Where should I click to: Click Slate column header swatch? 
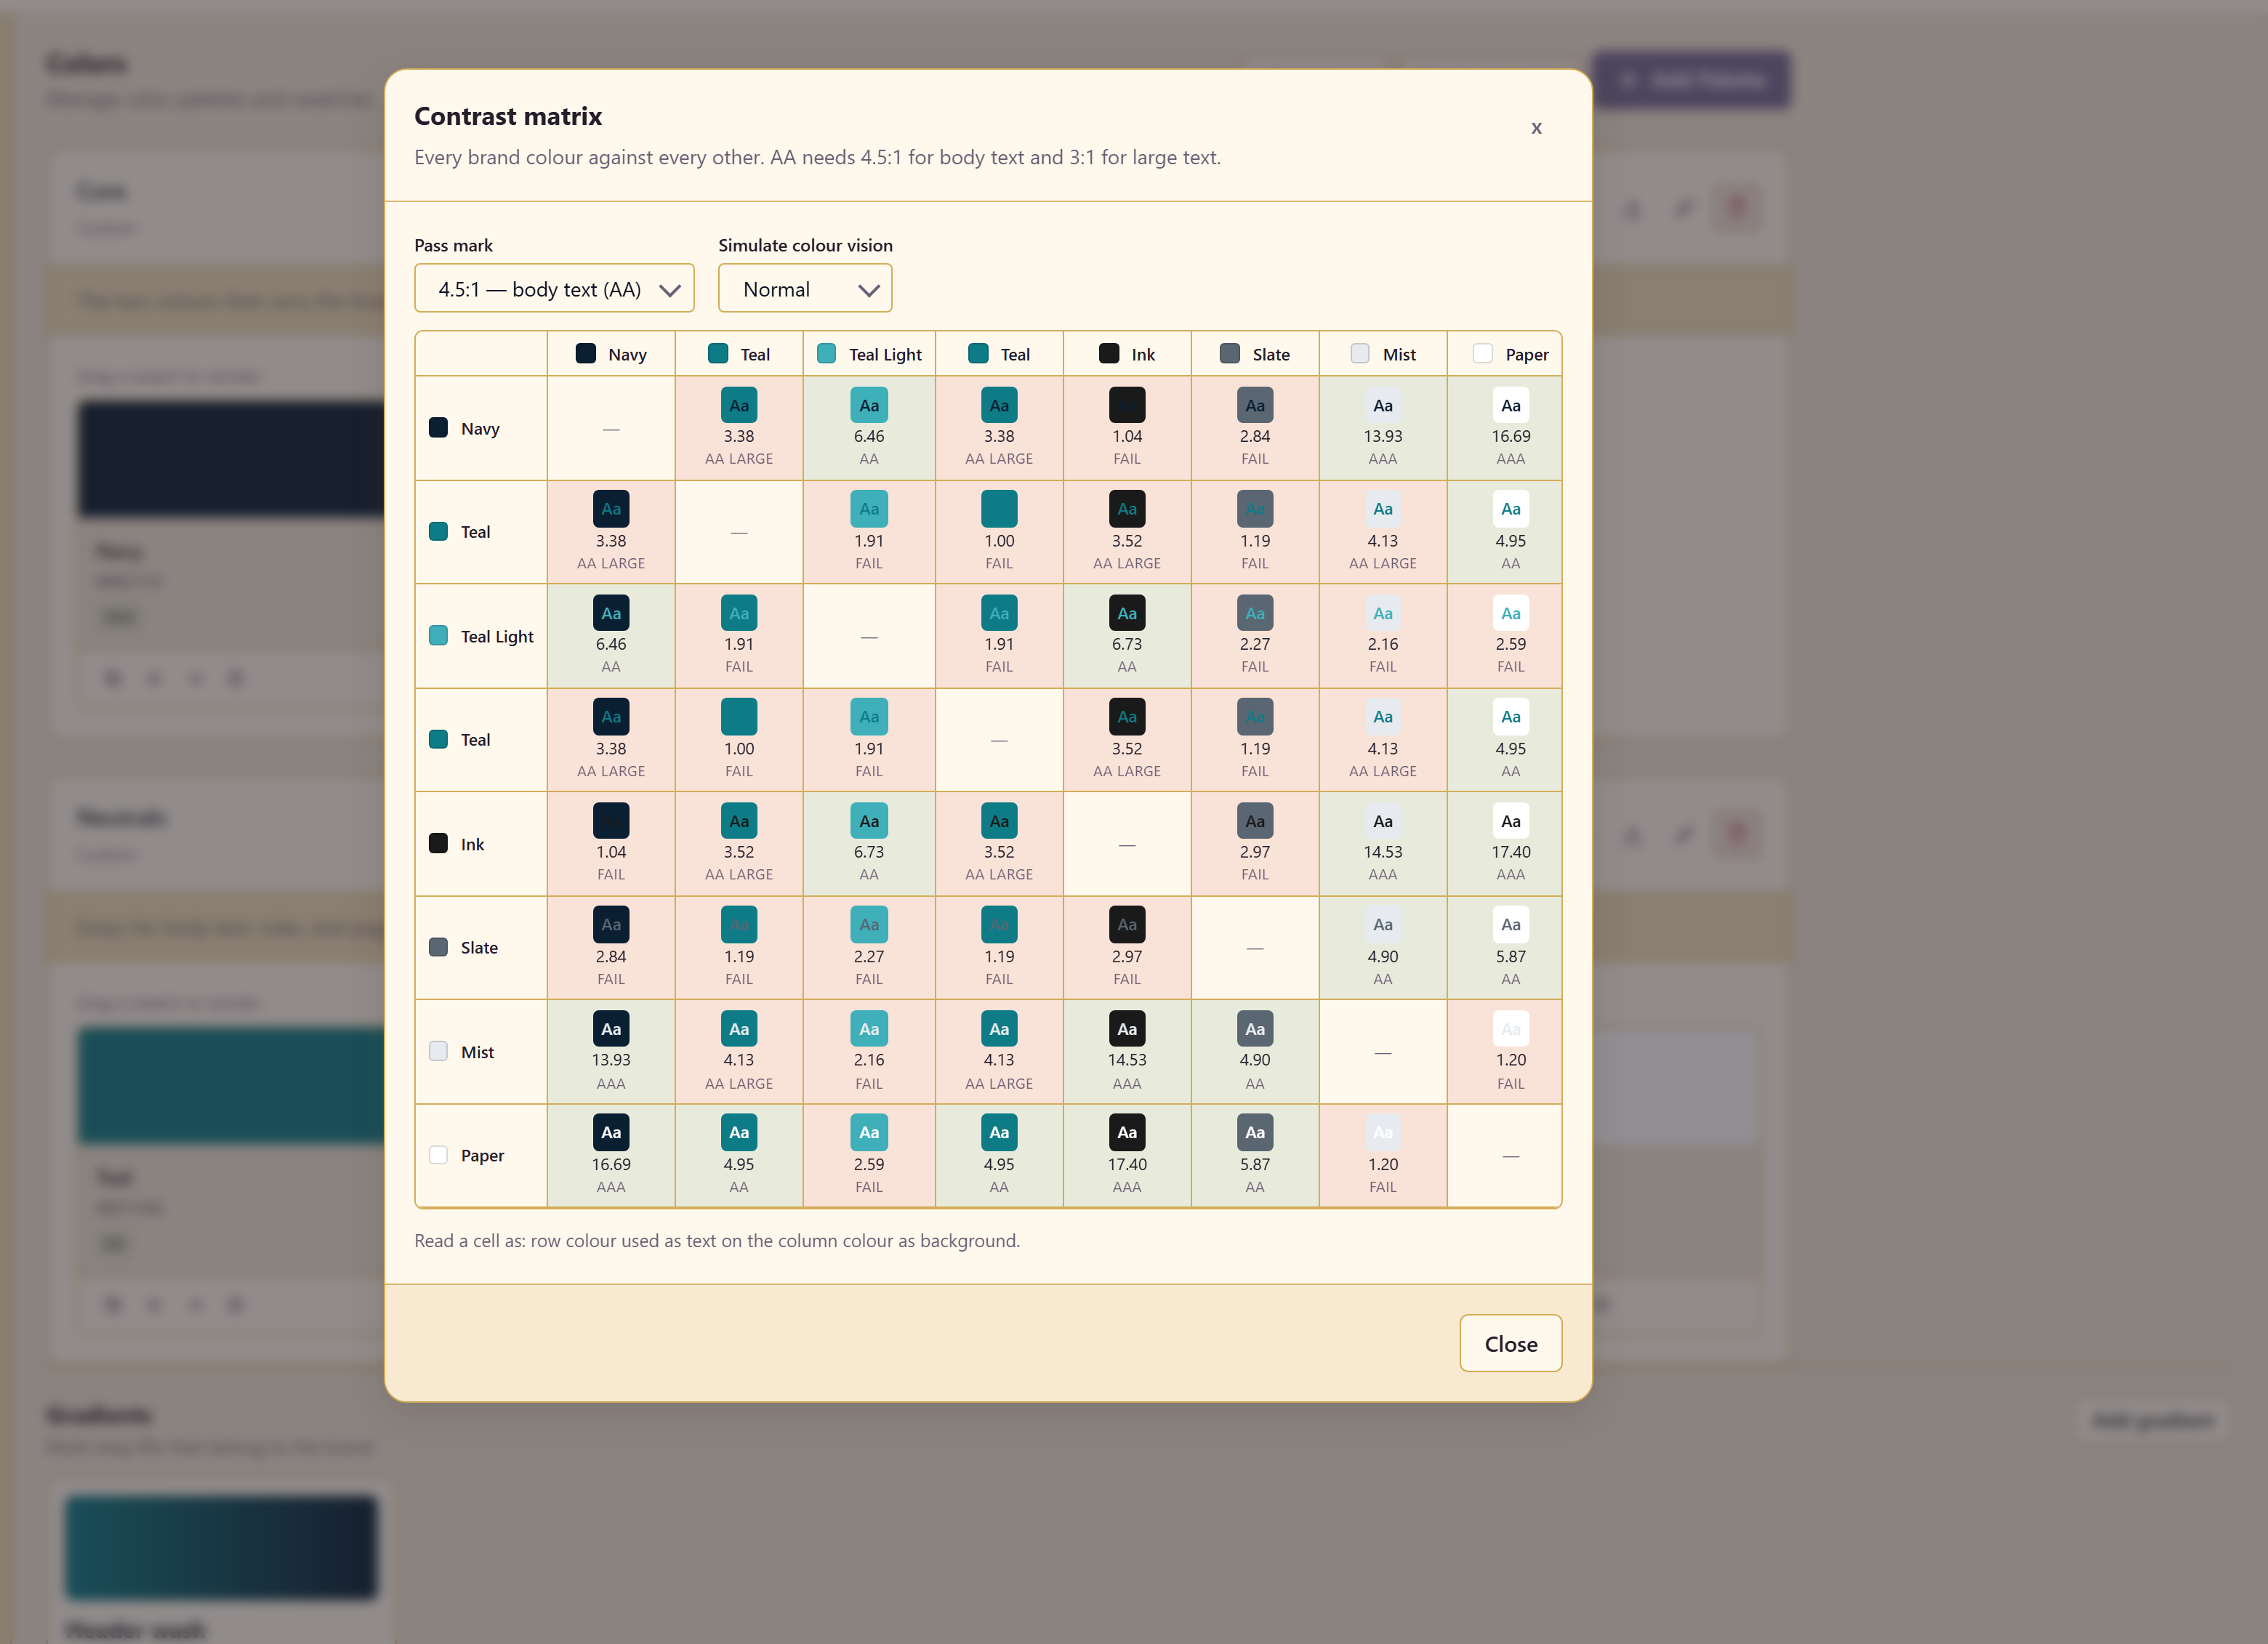pyautogui.click(x=1230, y=354)
